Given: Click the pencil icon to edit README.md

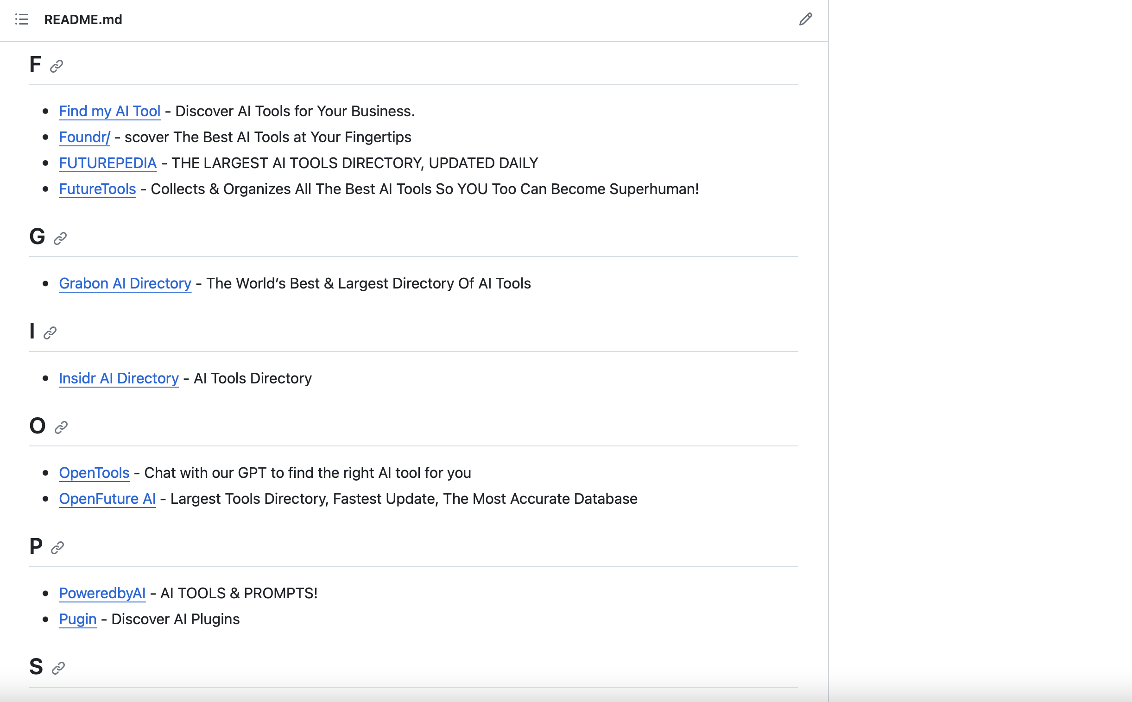Looking at the screenshot, I should [806, 19].
